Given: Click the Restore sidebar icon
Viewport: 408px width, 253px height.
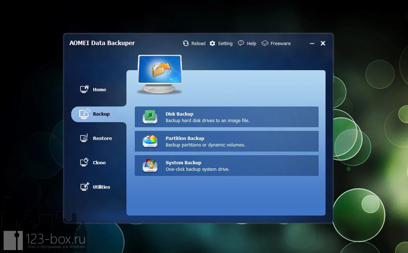Looking at the screenshot, I should click(84, 138).
